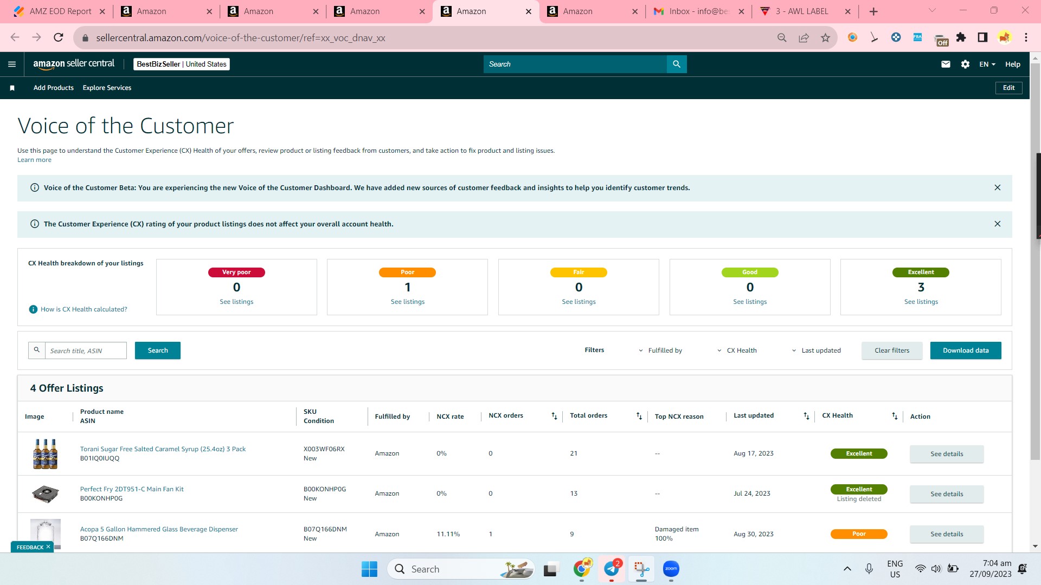See details for Acopa Beverage Dispenser
The height and width of the screenshot is (585, 1041).
[x=947, y=534]
